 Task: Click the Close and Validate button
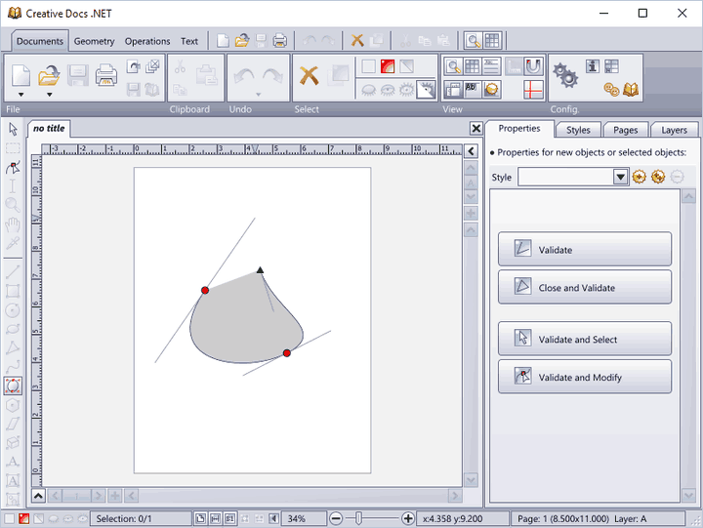584,288
